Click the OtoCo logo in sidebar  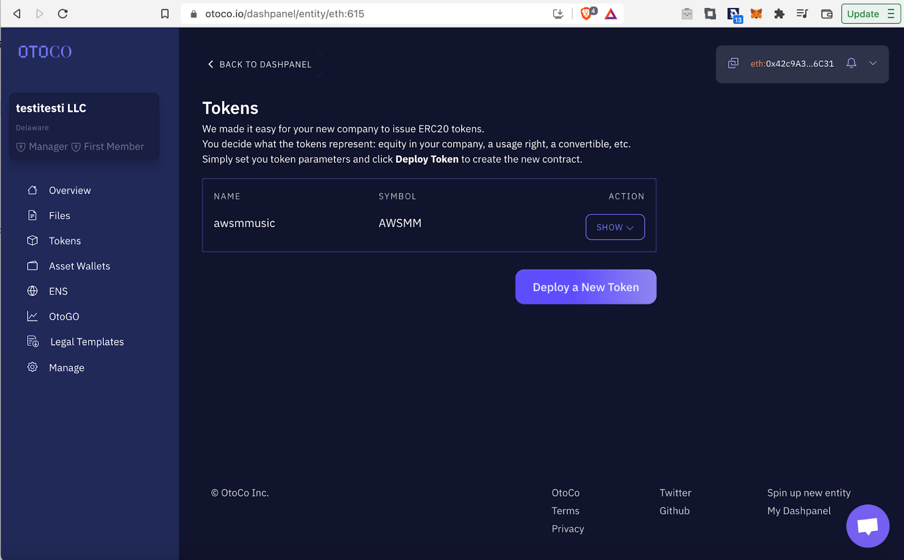(x=45, y=52)
